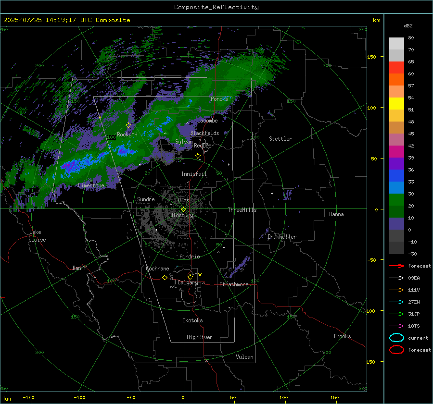This screenshot has width=433, height=404.
Task: Click the orange dBZ swatch between 60 and 57
Action: pyautogui.click(x=396, y=80)
